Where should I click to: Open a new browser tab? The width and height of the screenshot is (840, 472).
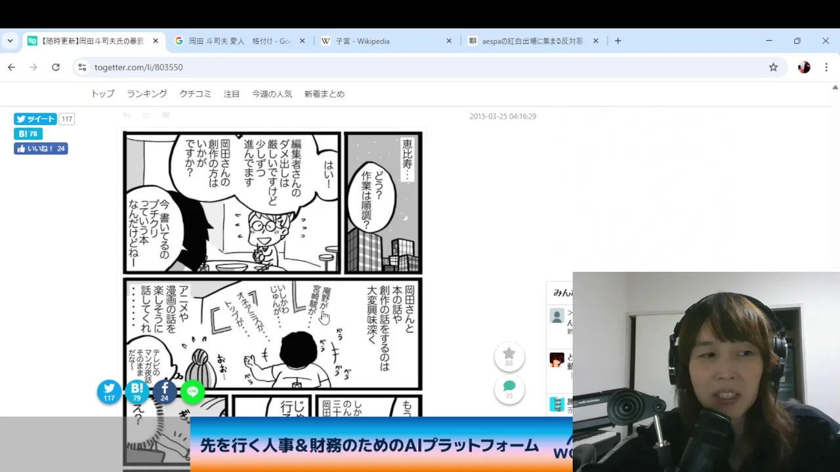tap(618, 41)
